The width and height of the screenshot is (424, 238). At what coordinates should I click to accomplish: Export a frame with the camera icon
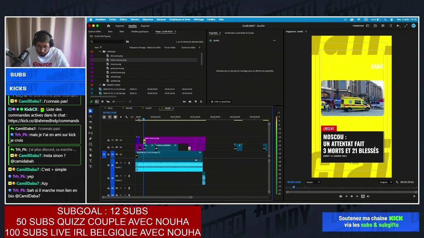point(341,196)
